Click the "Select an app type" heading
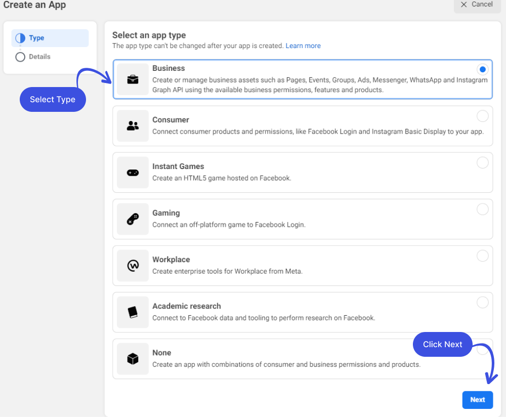The height and width of the screenshot is (417, 506). [x=149, y=35]
